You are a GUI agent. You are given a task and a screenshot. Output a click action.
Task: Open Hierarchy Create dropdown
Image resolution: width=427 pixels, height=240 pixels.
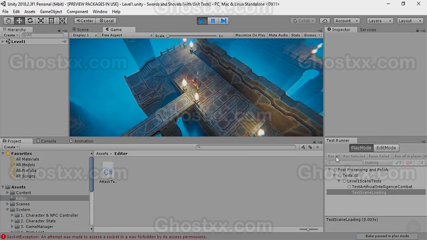point(11,35)
